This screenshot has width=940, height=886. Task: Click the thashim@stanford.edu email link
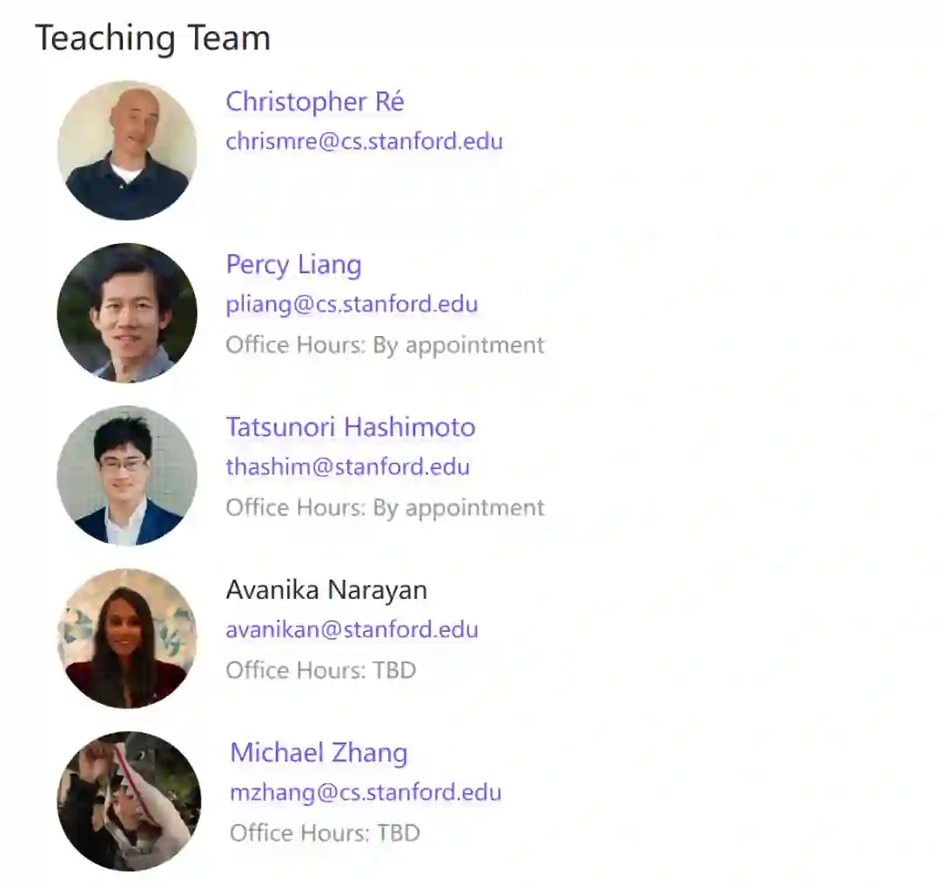point(347,466)
